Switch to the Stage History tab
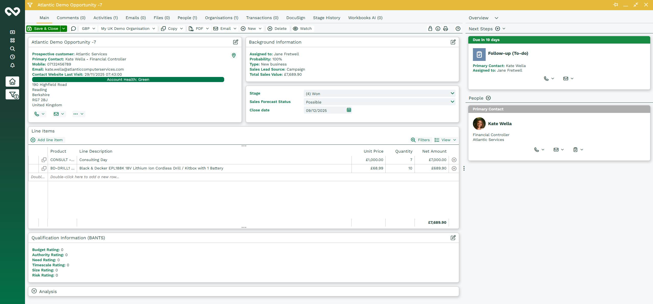 tap(326, 18)
